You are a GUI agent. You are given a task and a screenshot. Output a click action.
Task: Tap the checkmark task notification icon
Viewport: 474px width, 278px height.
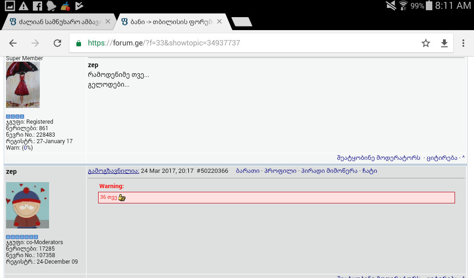point(79,6)
